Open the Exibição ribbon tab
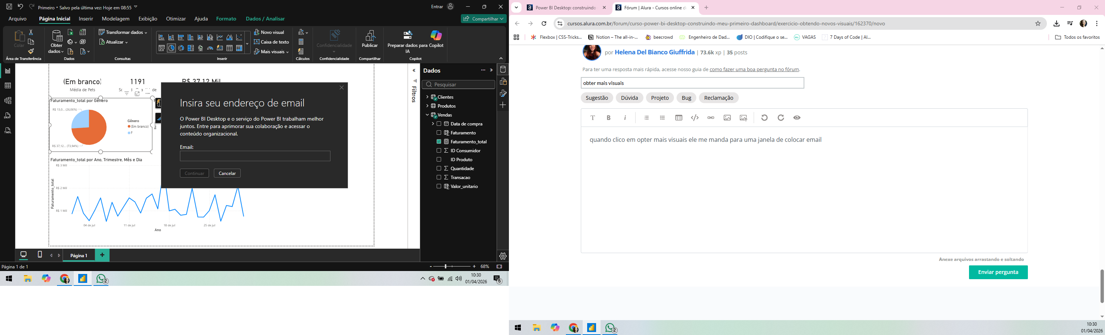Viewport: 1105px width, 335px height. point(148,19)
